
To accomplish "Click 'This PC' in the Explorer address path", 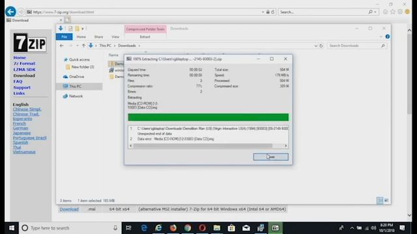I will click(106, 45).
